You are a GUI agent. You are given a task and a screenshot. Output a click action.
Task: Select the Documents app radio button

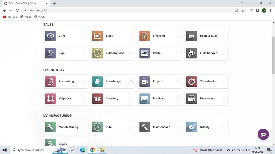(x=225, y=99)
